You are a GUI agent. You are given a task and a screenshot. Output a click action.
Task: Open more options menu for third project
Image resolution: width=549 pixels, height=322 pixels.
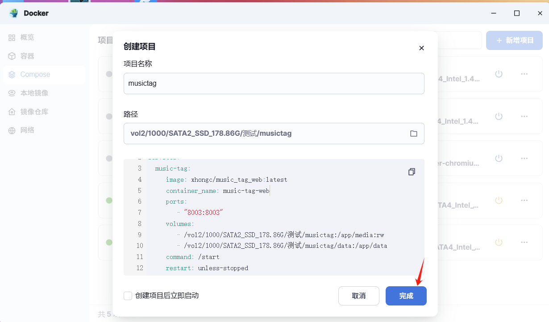coord(524,159)
